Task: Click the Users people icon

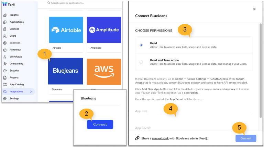Action: 5,36
